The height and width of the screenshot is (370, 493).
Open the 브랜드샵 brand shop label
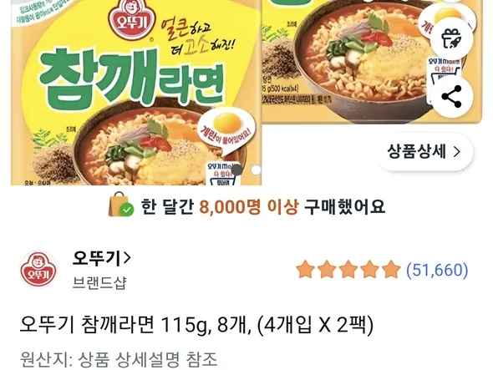pyautogui.click(x=99, y=282)
